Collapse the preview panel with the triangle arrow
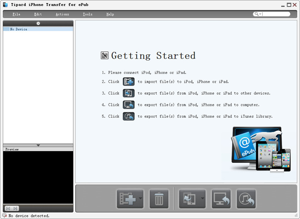 coord(38,146)
